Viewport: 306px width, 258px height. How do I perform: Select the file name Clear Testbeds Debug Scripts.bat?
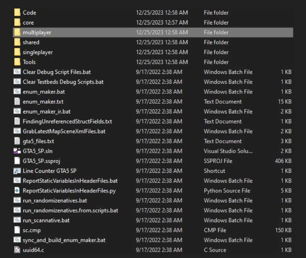point(63,82)
